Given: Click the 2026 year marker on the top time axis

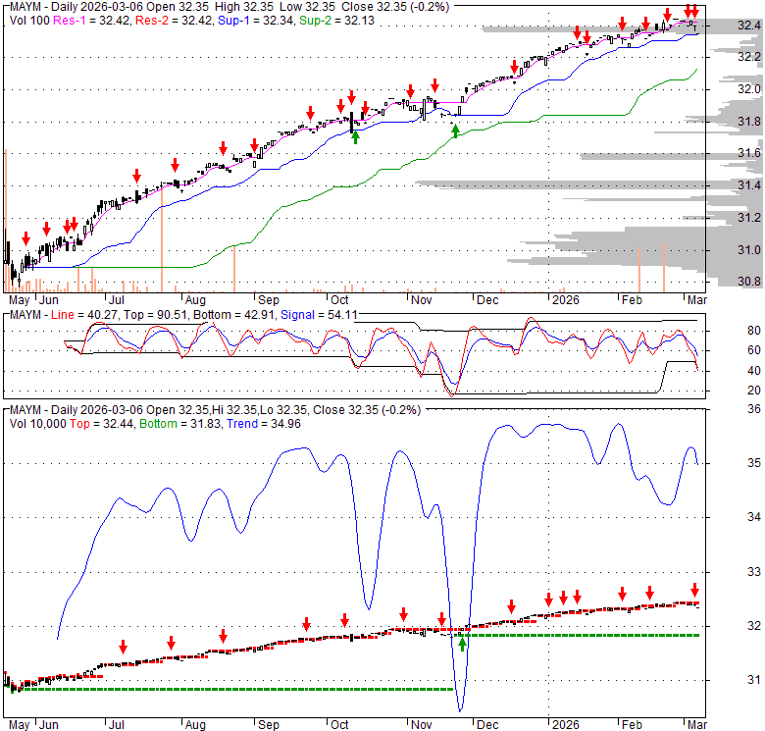Looking at the screenshot, I should click(x=564, y=299).
